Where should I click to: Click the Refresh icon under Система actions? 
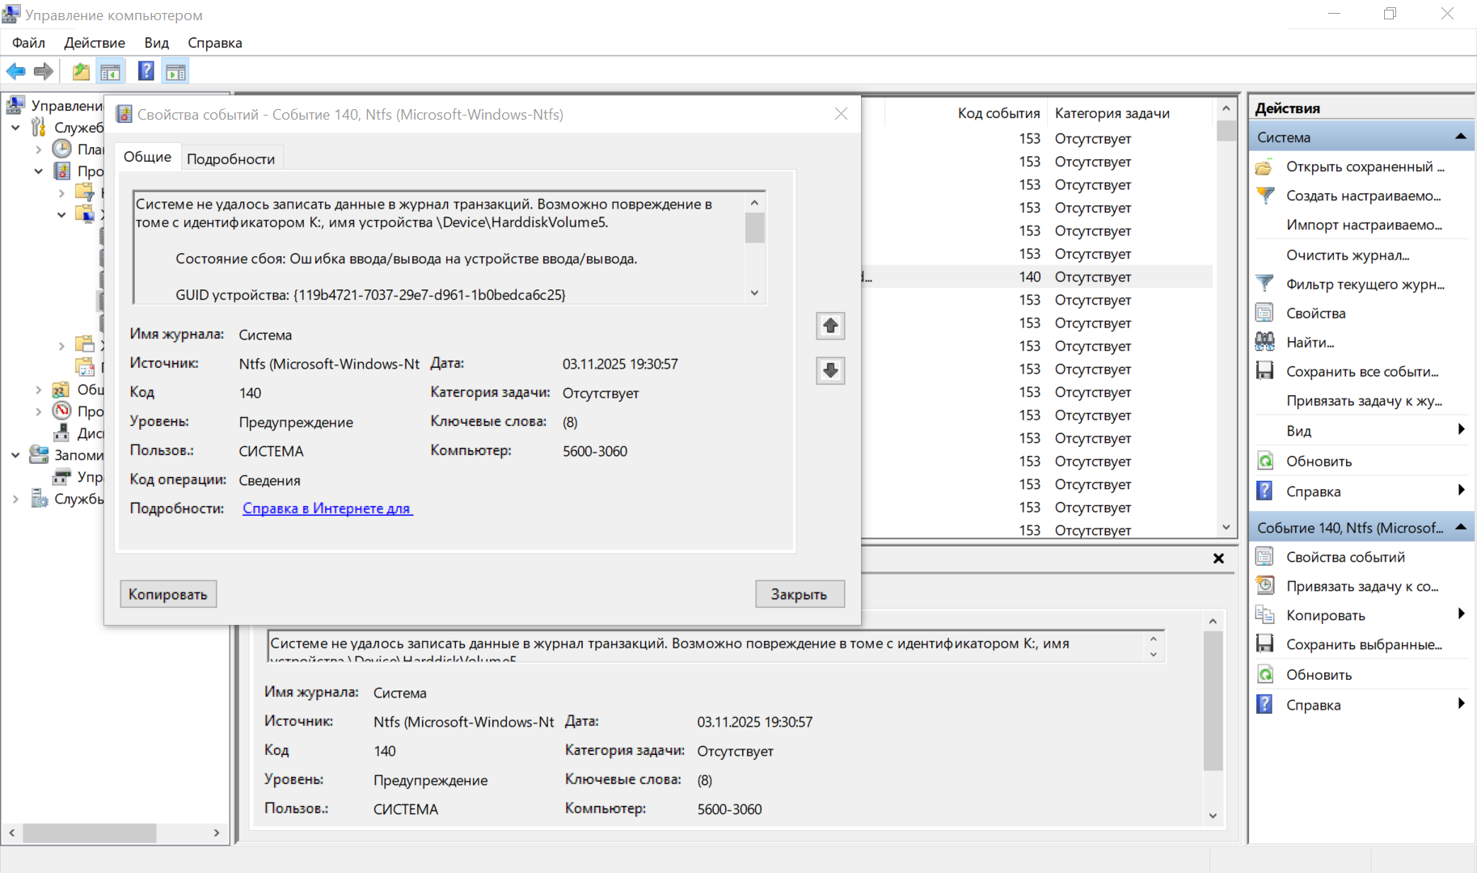(x=1264, y=462)
